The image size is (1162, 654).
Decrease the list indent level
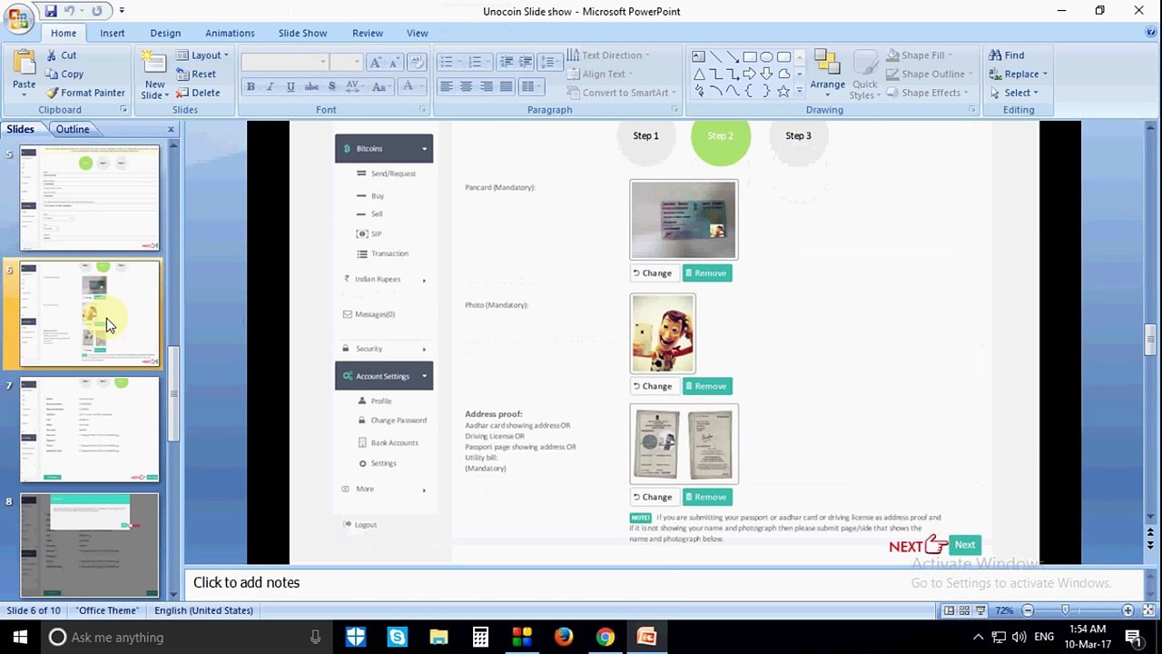[506, 62]
